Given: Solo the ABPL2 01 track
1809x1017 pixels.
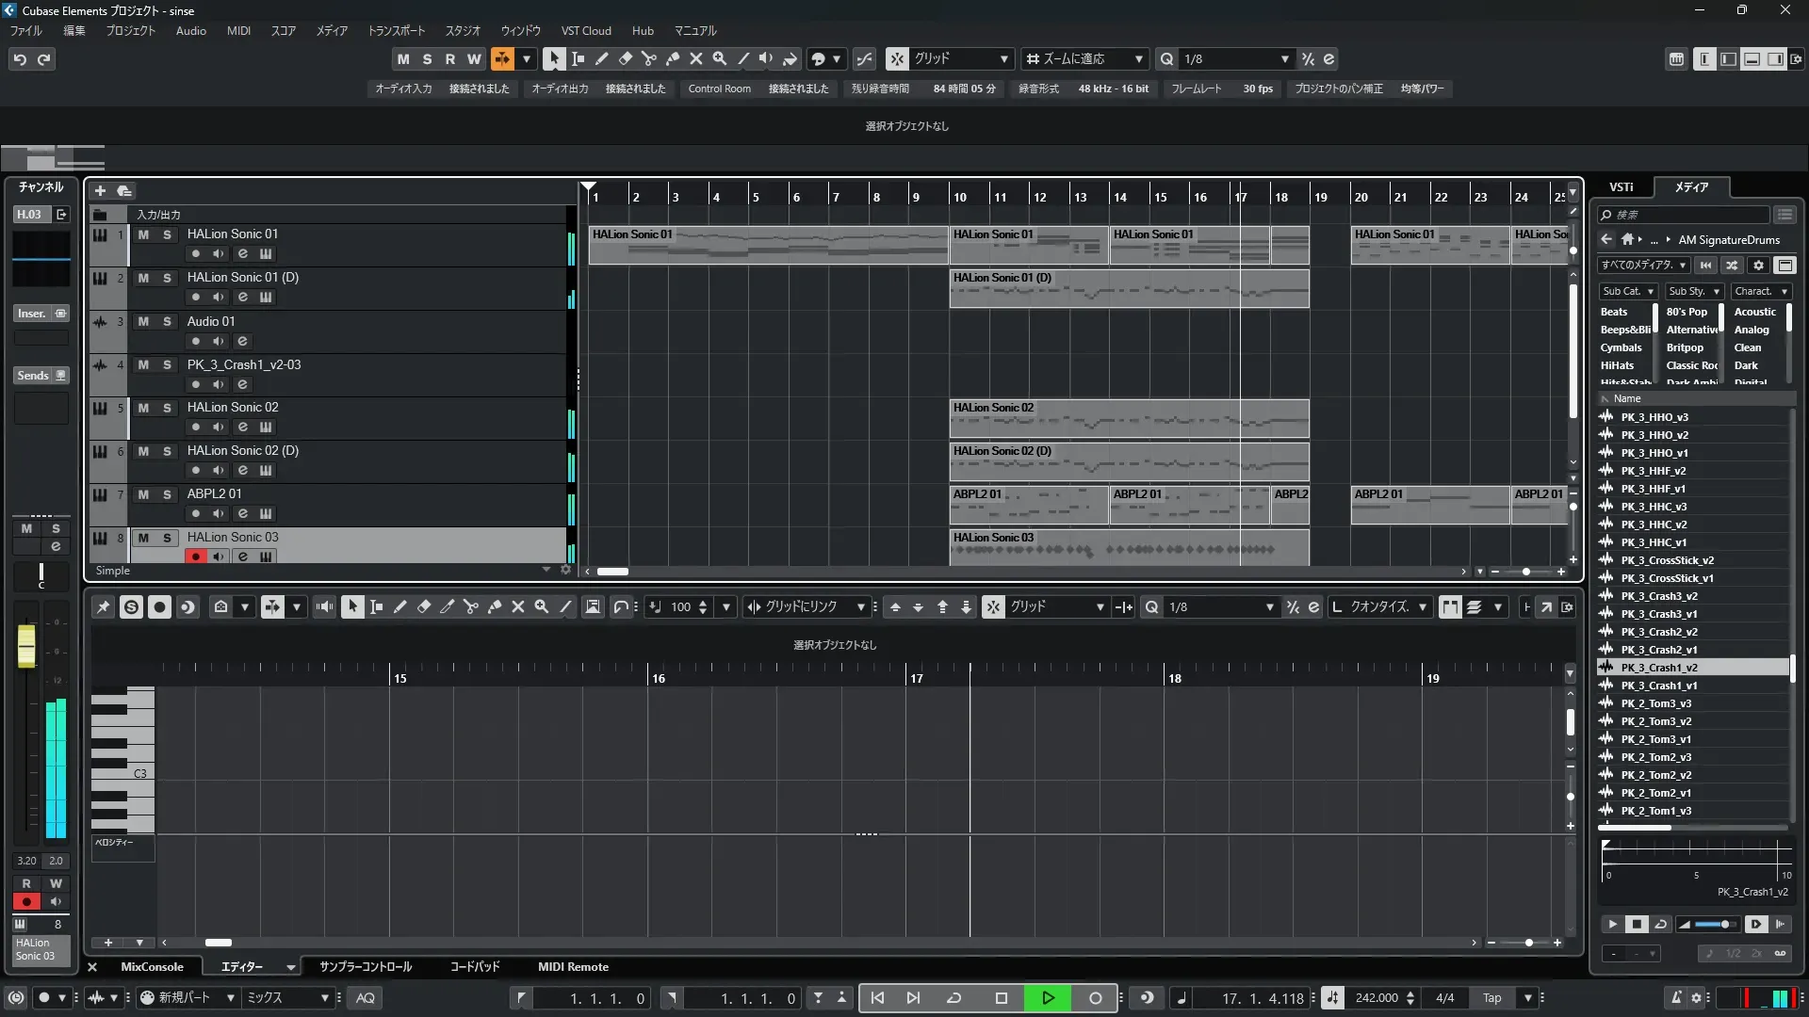Looking at the screenshot, I should tap(167, 494).
